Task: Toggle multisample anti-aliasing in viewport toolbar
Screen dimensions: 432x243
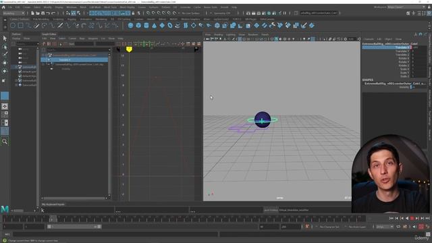Action: [313, 39]
